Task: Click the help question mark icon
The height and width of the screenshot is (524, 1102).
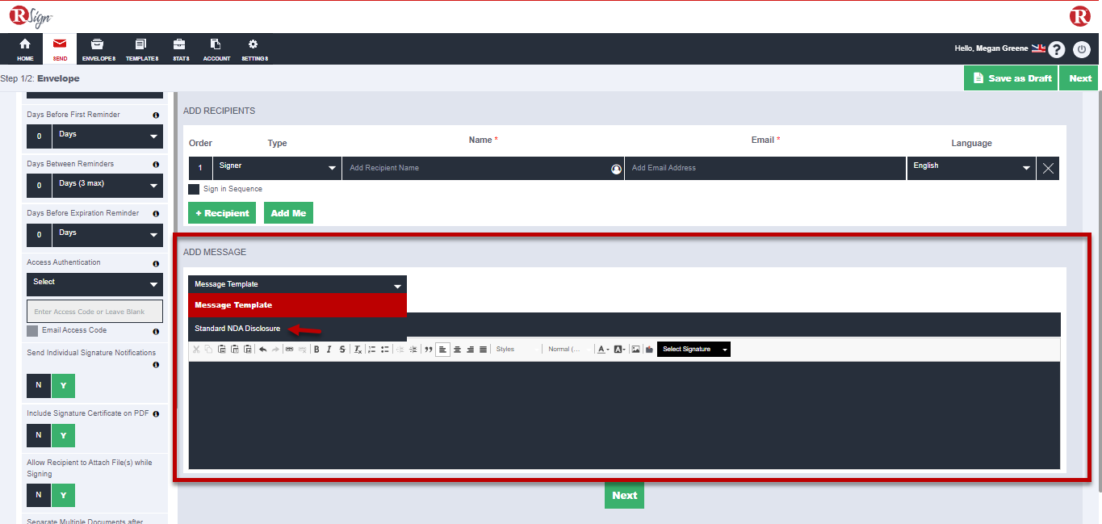Action: [1056, 49]
